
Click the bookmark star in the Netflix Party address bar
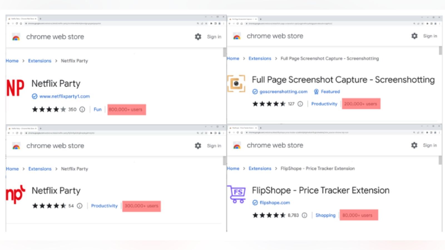click(x=206, y=24)
